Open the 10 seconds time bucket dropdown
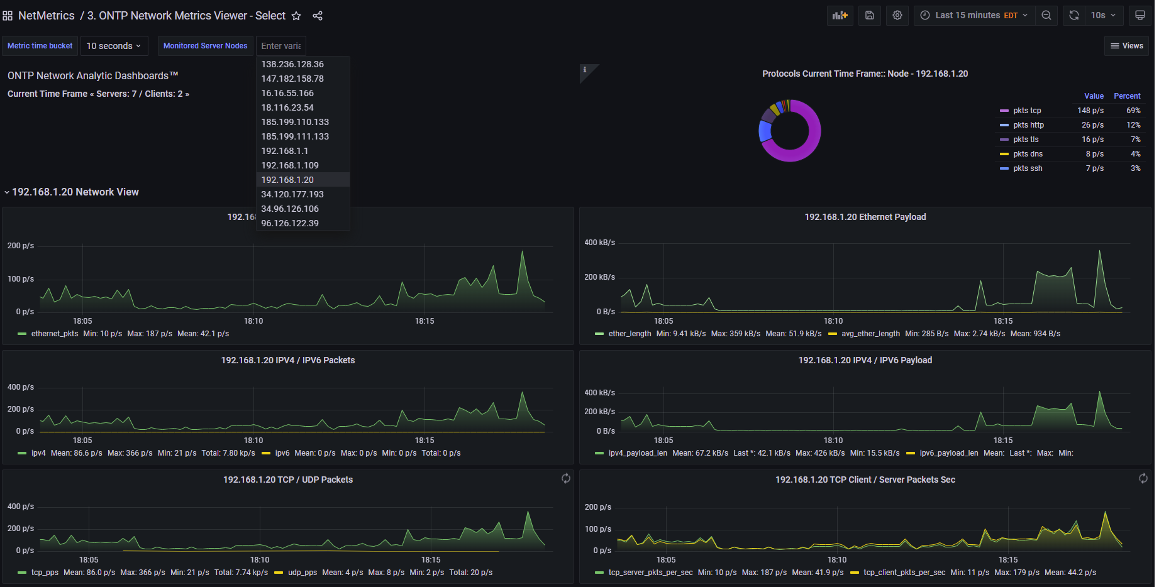 pos(114,46)
